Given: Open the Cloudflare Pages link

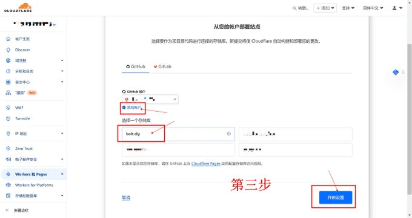Looking at the screenshot, I should (206, 164).
